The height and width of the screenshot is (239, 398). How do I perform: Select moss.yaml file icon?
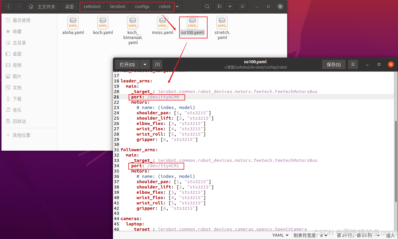click(x=163, y=23)
